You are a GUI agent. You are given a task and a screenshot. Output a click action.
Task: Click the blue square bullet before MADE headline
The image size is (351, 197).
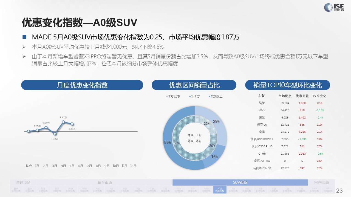point(24,37)
